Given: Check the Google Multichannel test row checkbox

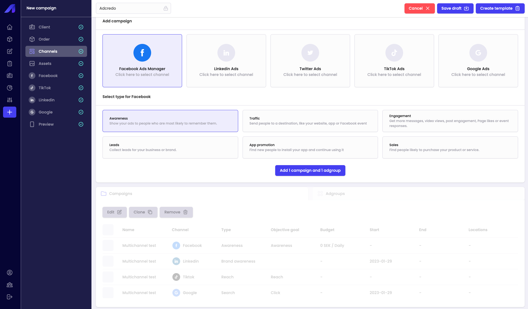Looking at the screenshot, I should click(x=108, y=293).
